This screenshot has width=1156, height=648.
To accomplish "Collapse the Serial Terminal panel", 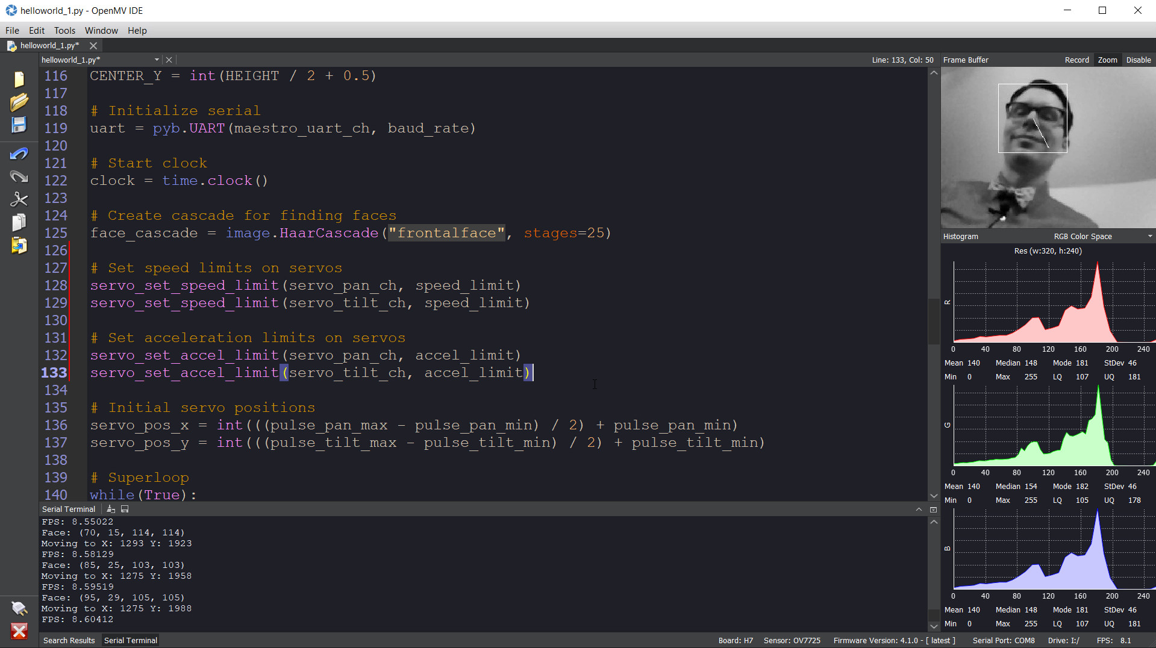I will pos(920,509).
